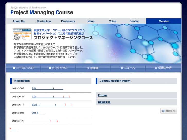Click the Information section heading
Screen dimensions: 187x140
point(22,81)
